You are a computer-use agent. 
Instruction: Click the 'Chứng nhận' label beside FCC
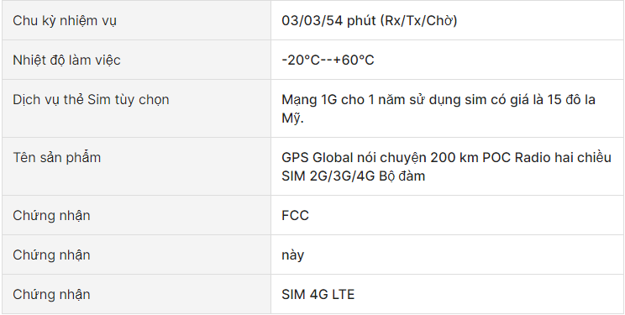51,215
